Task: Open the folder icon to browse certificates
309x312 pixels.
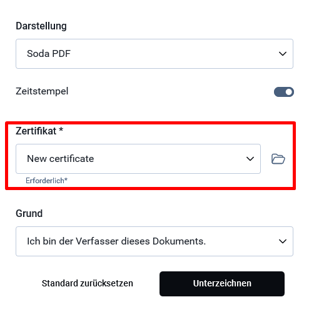Action: click(x=278, y=159)
